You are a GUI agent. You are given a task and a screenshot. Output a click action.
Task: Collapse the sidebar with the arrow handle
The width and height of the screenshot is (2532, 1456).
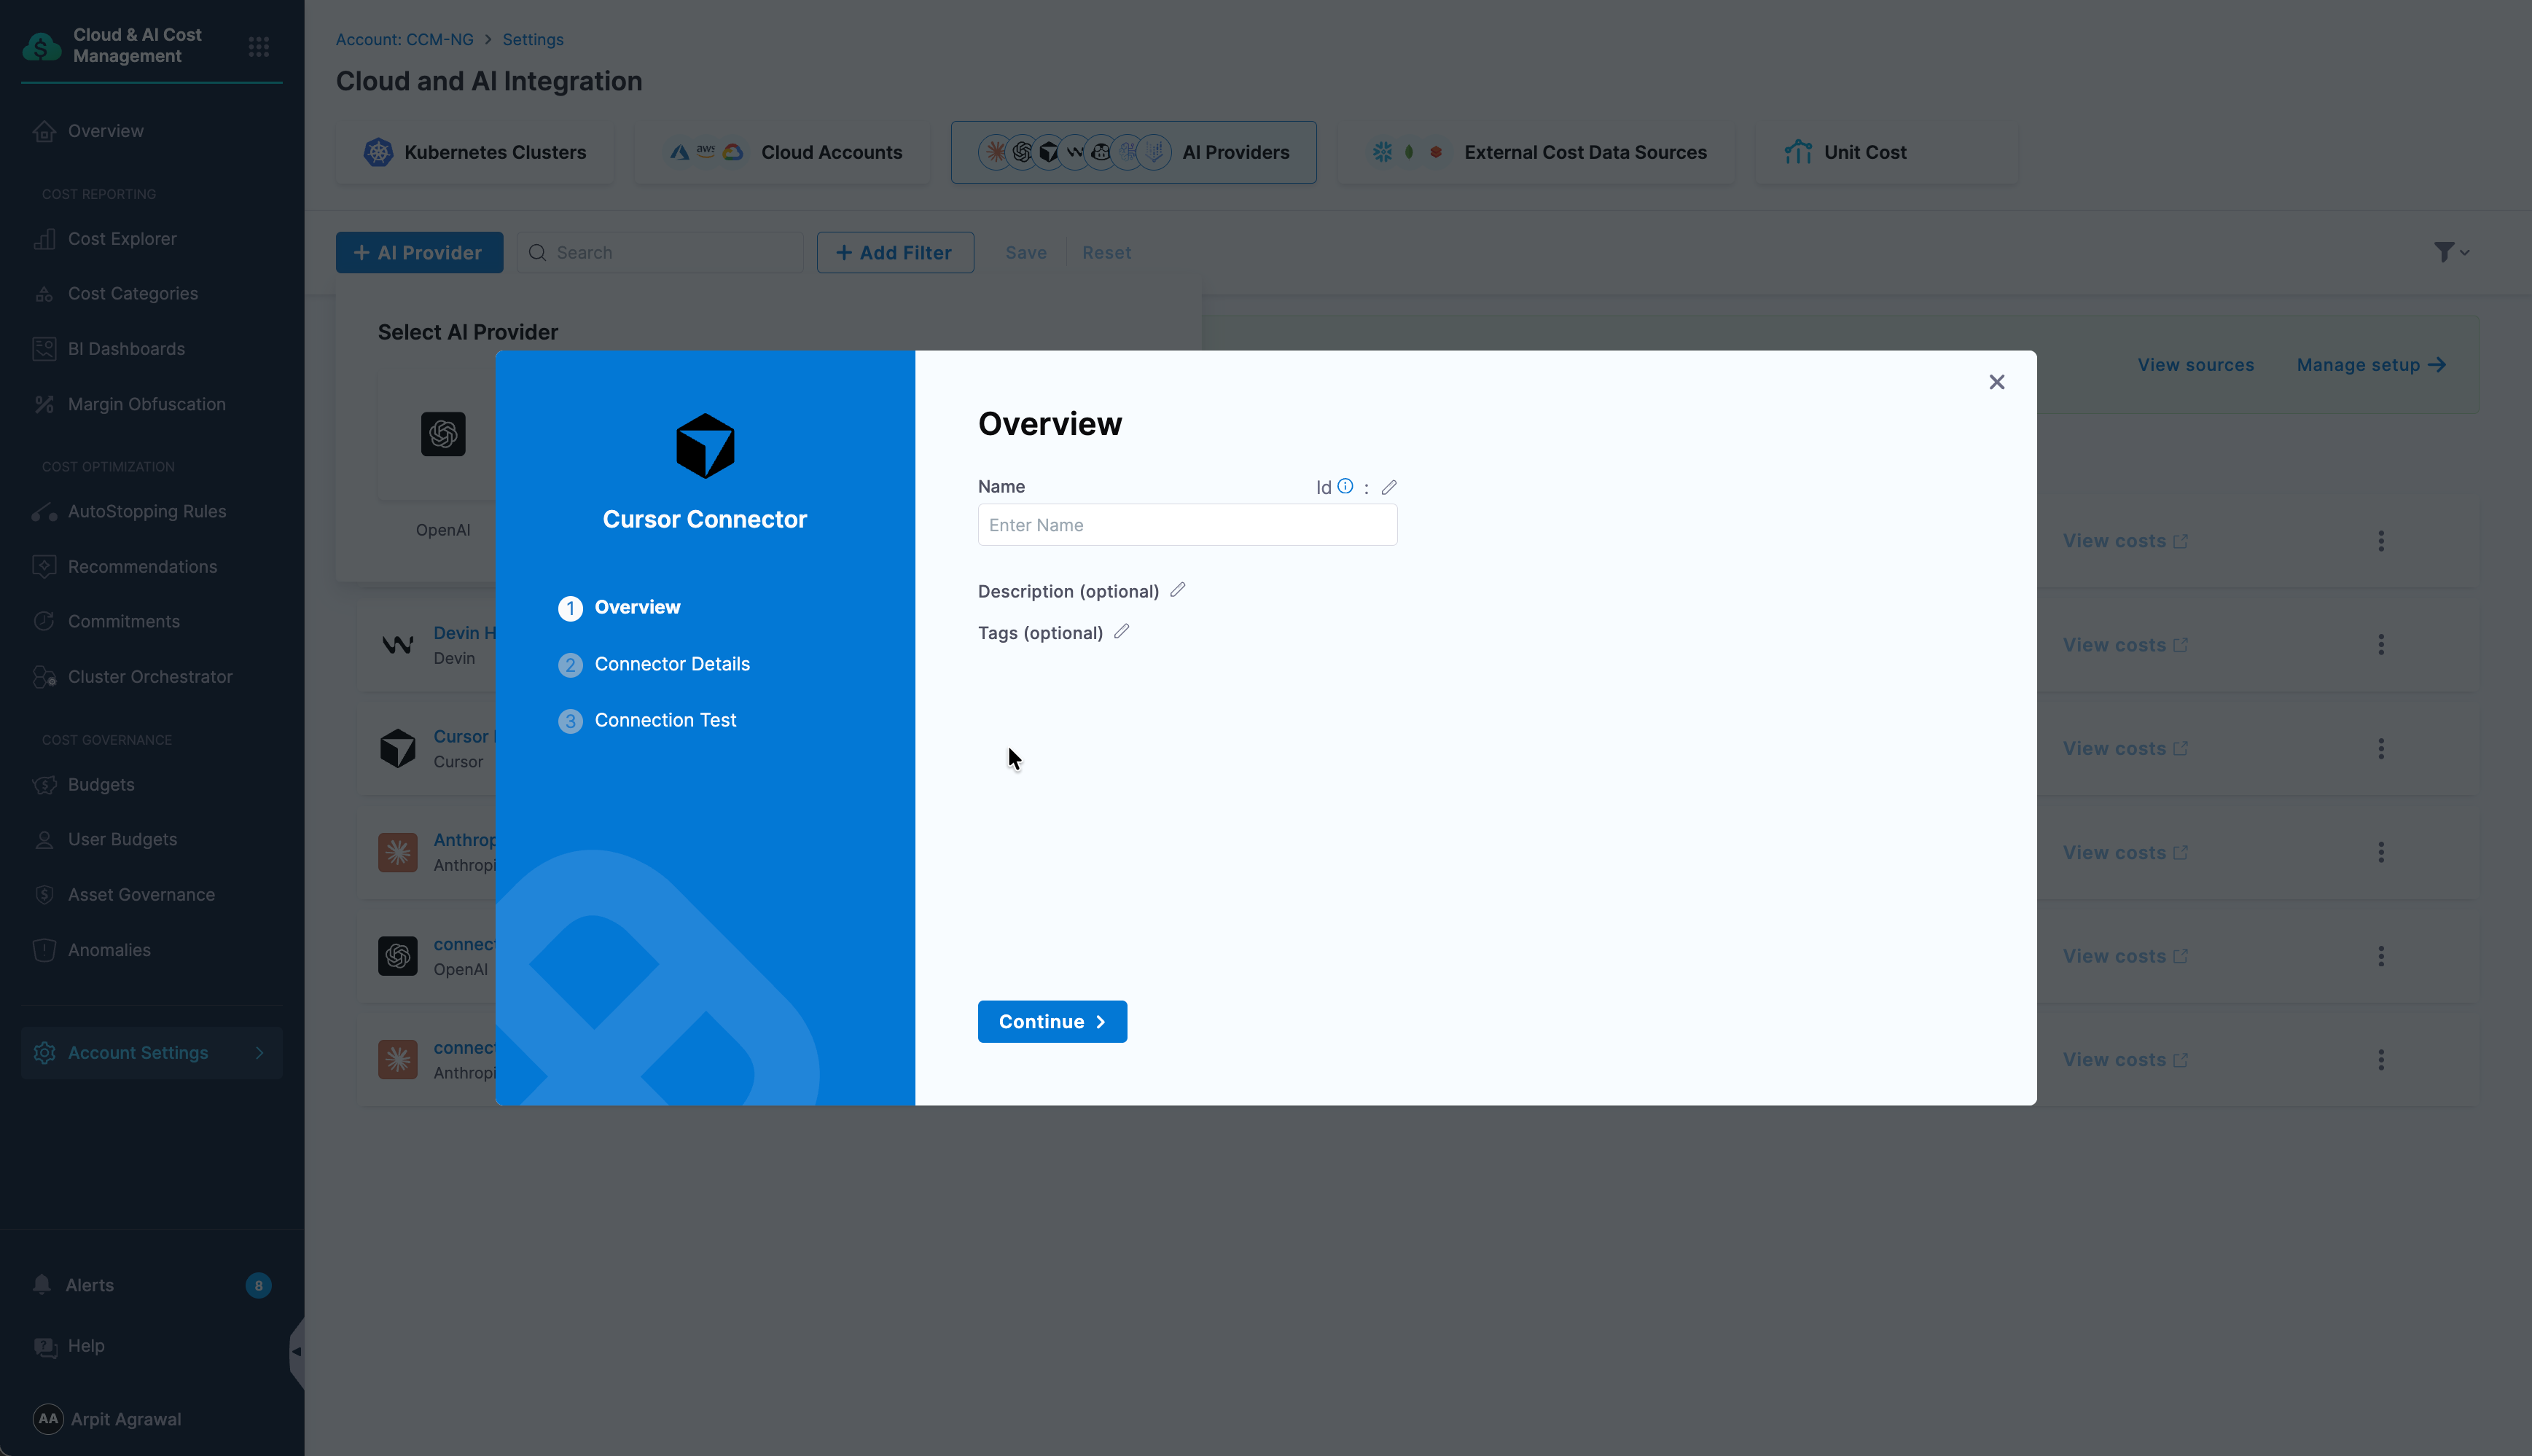click(x=296, y=1352)
